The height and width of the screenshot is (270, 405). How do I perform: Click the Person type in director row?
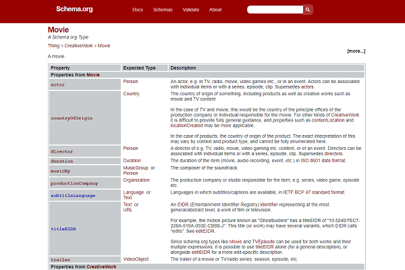pos(130,148)
